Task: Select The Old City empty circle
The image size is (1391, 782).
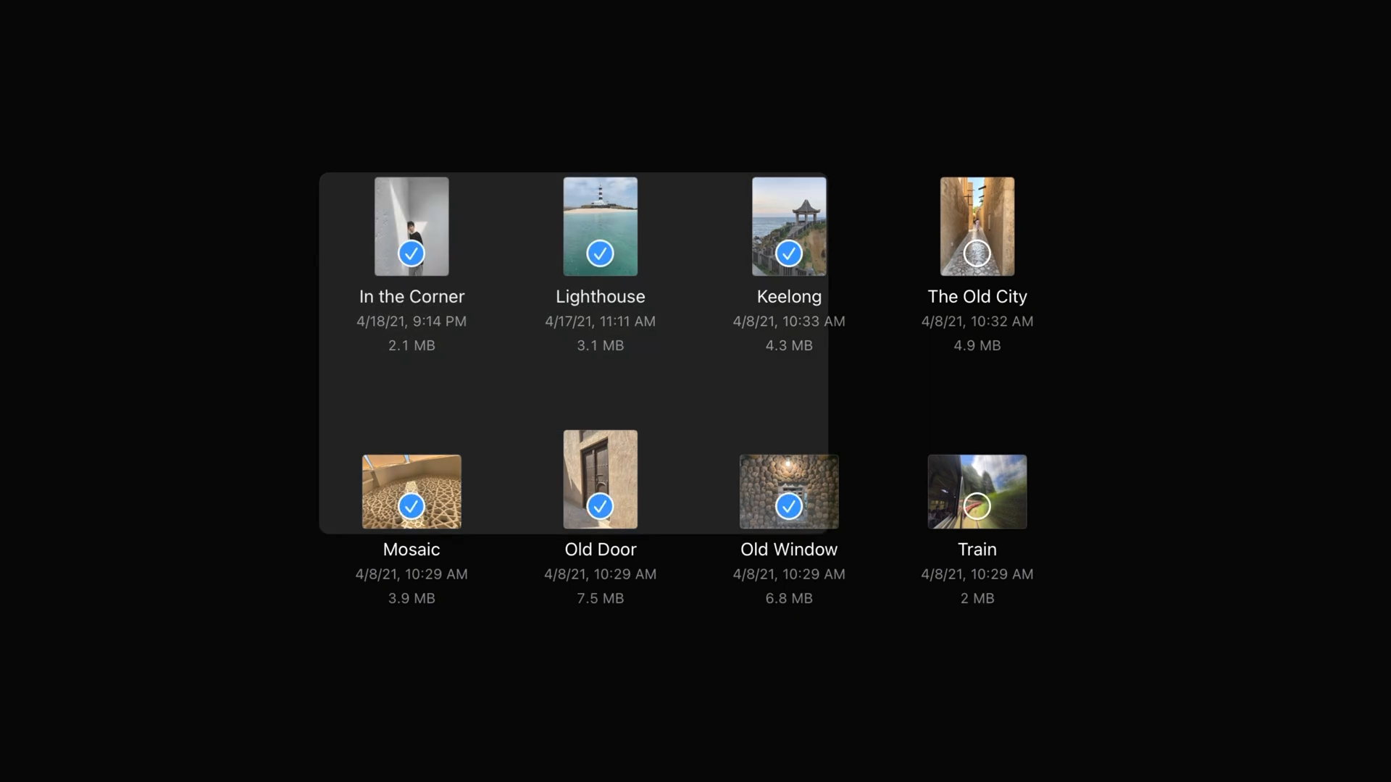Action: coord(977,253)
